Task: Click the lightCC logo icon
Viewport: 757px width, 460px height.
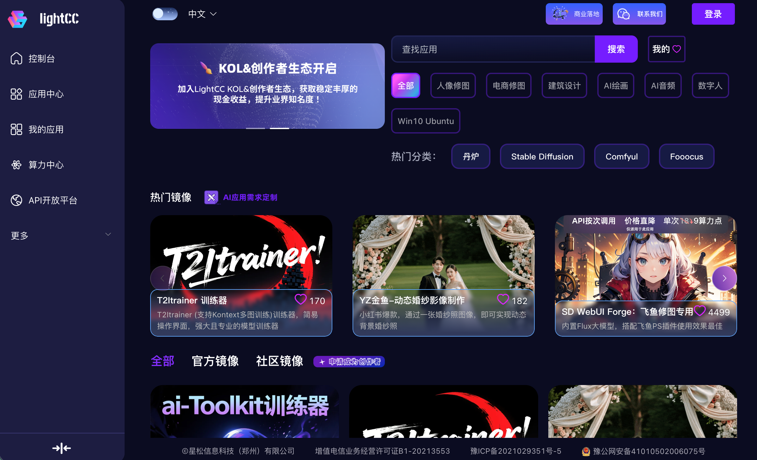Action: tap(17, 19)
